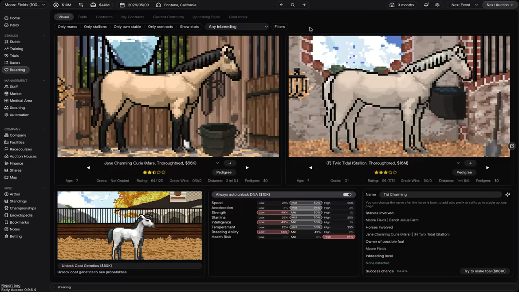Open the Upcoming Foals tab
The image size is (519, 292).
pyautogui.click(x=206, y=17)
